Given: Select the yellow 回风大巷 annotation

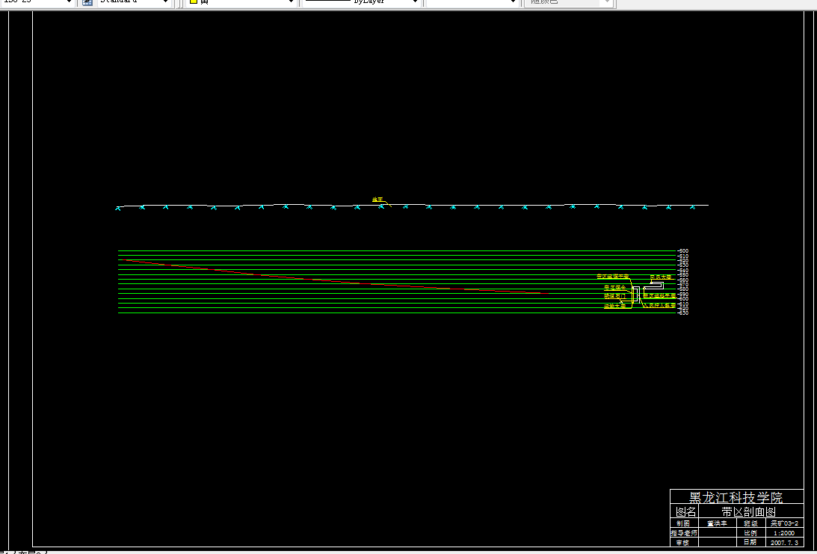Looking at the screenshot, I should point(661,277).
